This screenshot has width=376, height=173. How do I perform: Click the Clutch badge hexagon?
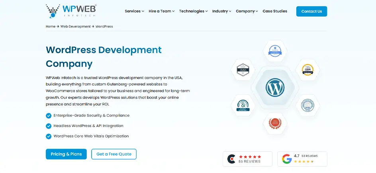coord(243,70)
